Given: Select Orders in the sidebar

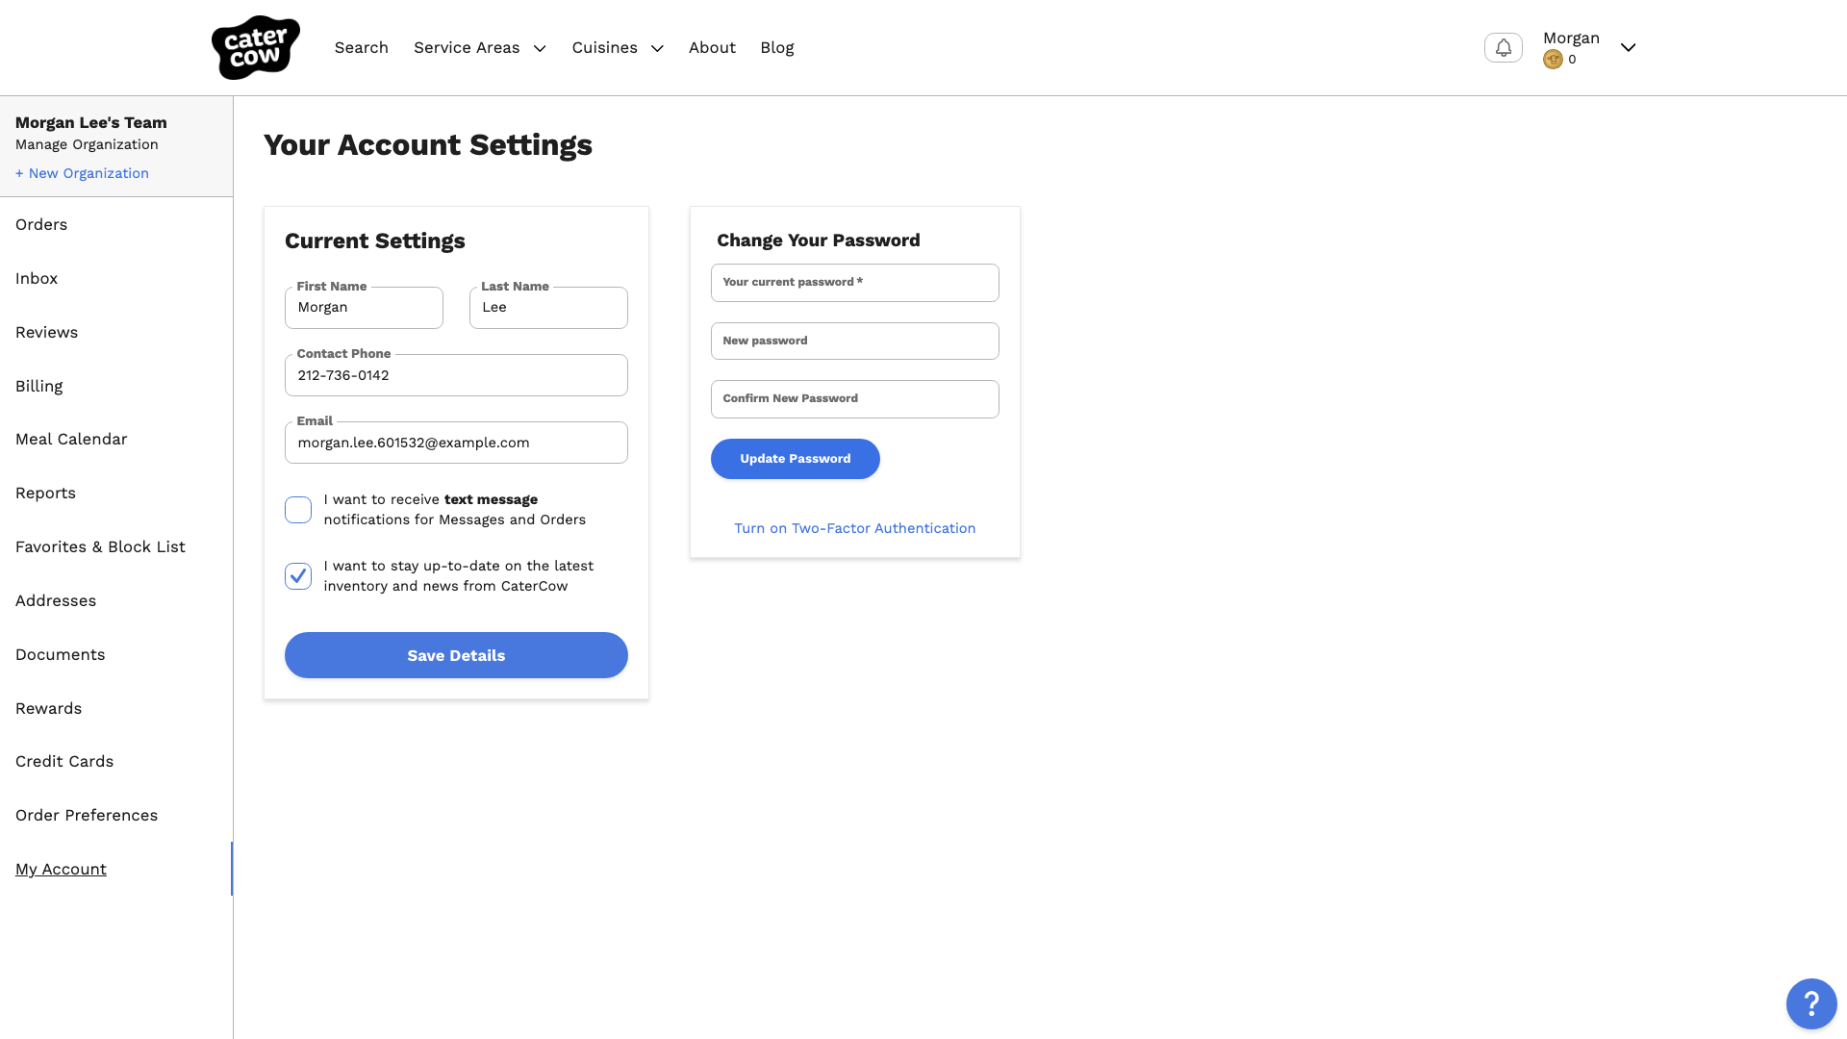Looking at the screenshot, I should [41, 224].
